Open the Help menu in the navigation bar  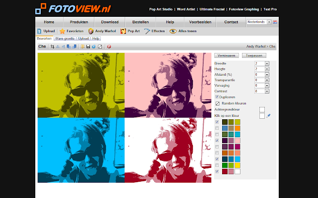pyautogui.click(x=170, y=22)
